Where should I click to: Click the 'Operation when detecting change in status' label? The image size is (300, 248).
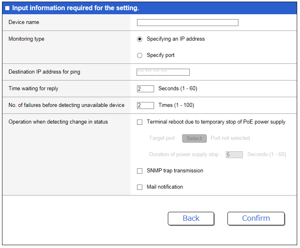click(x=58, y=122)
